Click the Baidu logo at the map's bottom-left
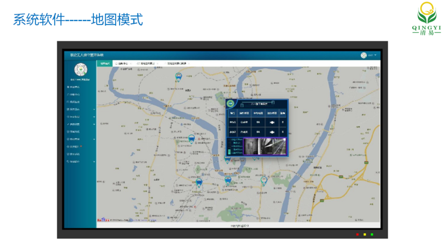 click(x=102, y=220)
